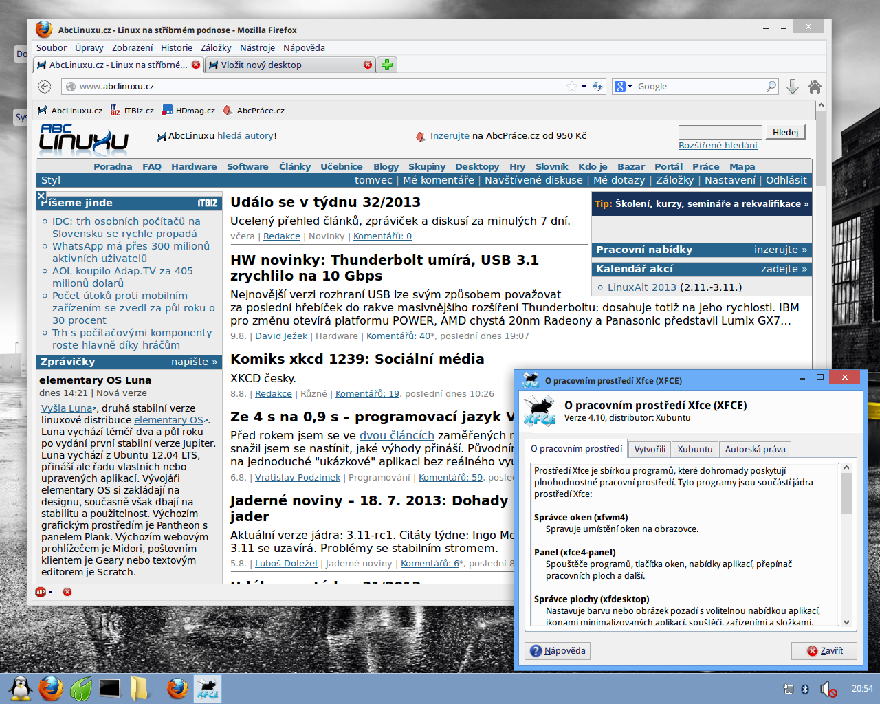Click the search magnifier in Google box

[771, 87]
